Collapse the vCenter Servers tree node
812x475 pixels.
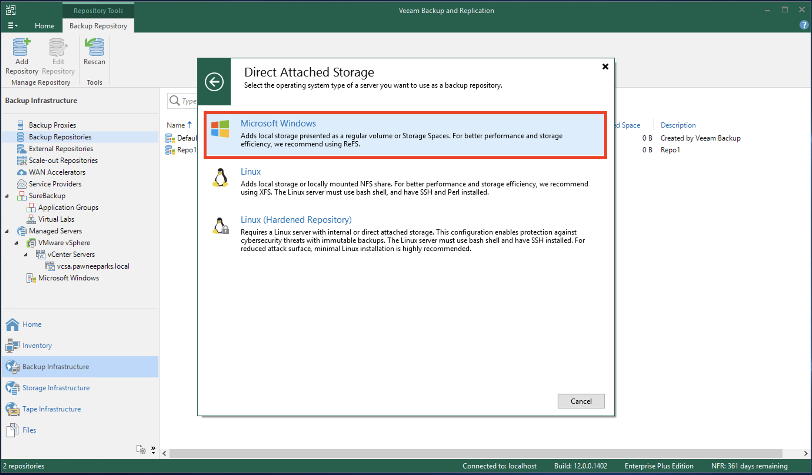click(26, 255)
